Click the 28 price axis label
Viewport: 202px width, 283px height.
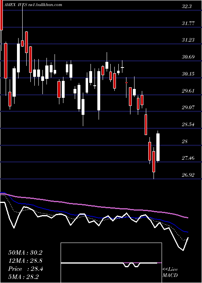185,141
